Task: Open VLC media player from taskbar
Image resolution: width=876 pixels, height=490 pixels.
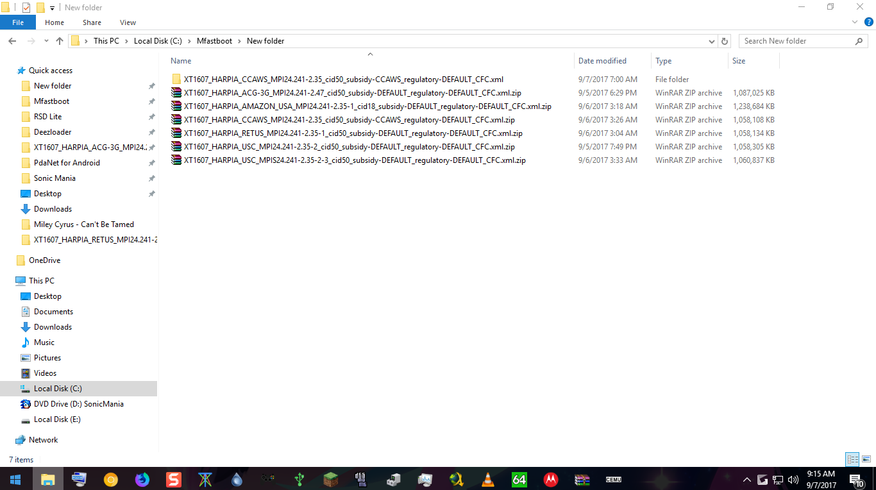Action: point(488,479)
